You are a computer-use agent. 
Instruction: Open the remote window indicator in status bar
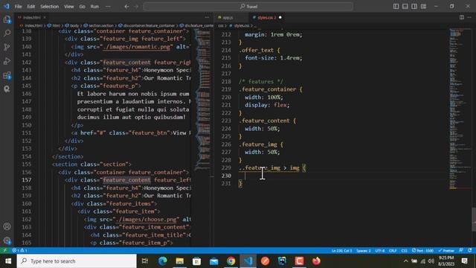point(4,250)
